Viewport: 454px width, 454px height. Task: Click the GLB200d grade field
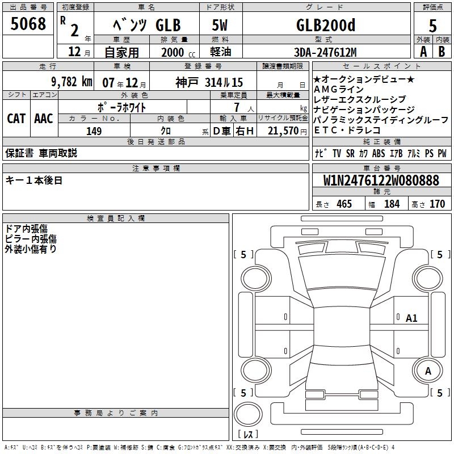326,24
